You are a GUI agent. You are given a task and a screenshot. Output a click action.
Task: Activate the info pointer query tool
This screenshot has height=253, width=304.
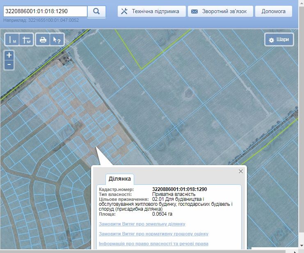click(x=57, y=39)
